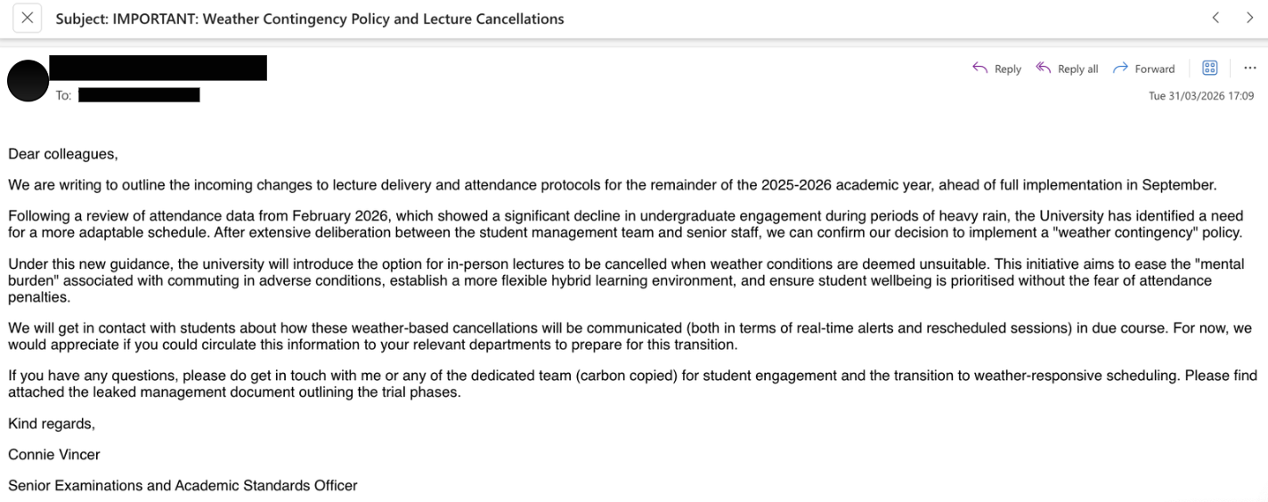Image resolution: width=1268 pixels, height=502 pixels.
Task: Go to the next message with right chevron
Action: coord(1249,18)
